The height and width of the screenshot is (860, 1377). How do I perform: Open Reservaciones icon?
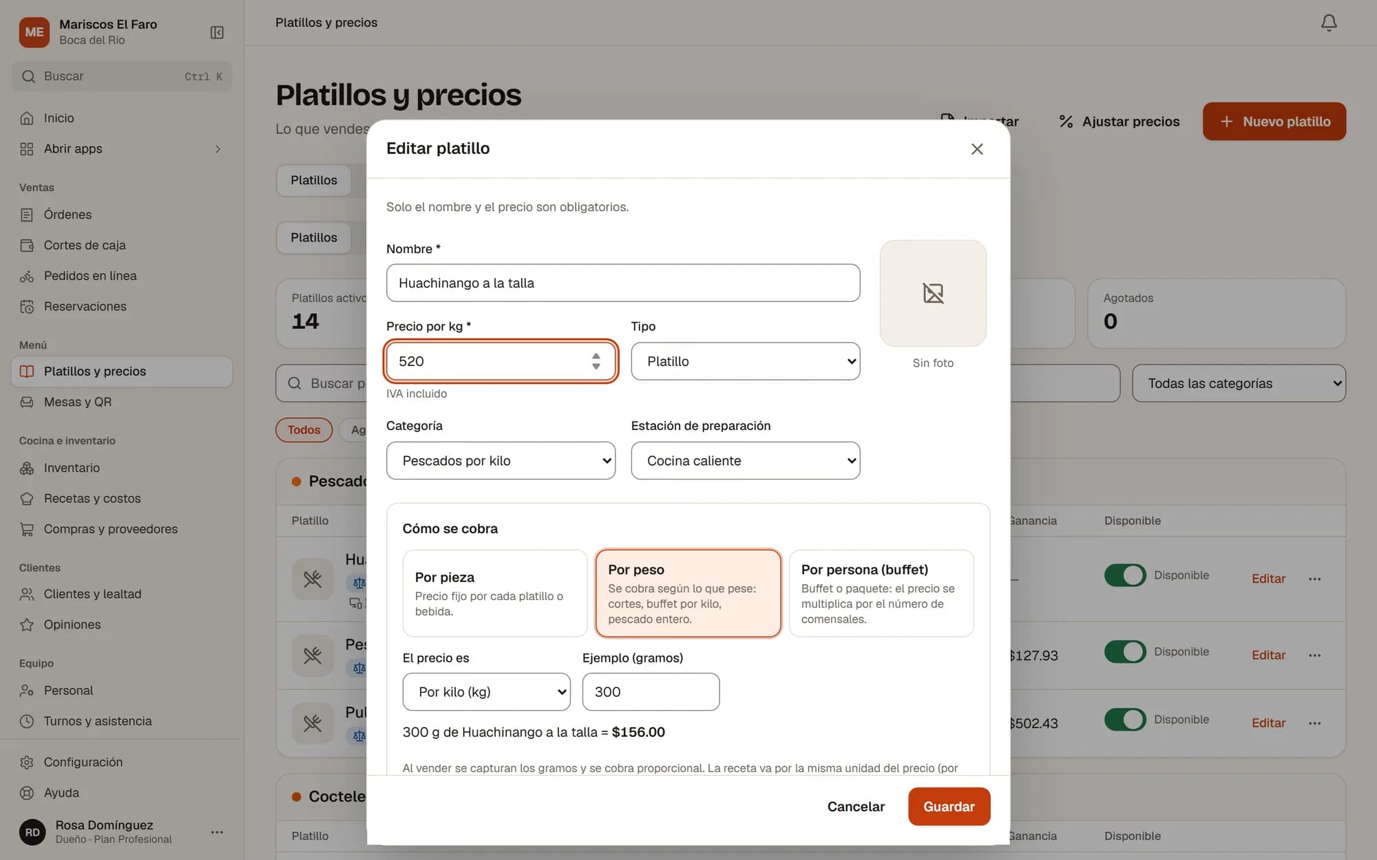click(x=27, y=306)
